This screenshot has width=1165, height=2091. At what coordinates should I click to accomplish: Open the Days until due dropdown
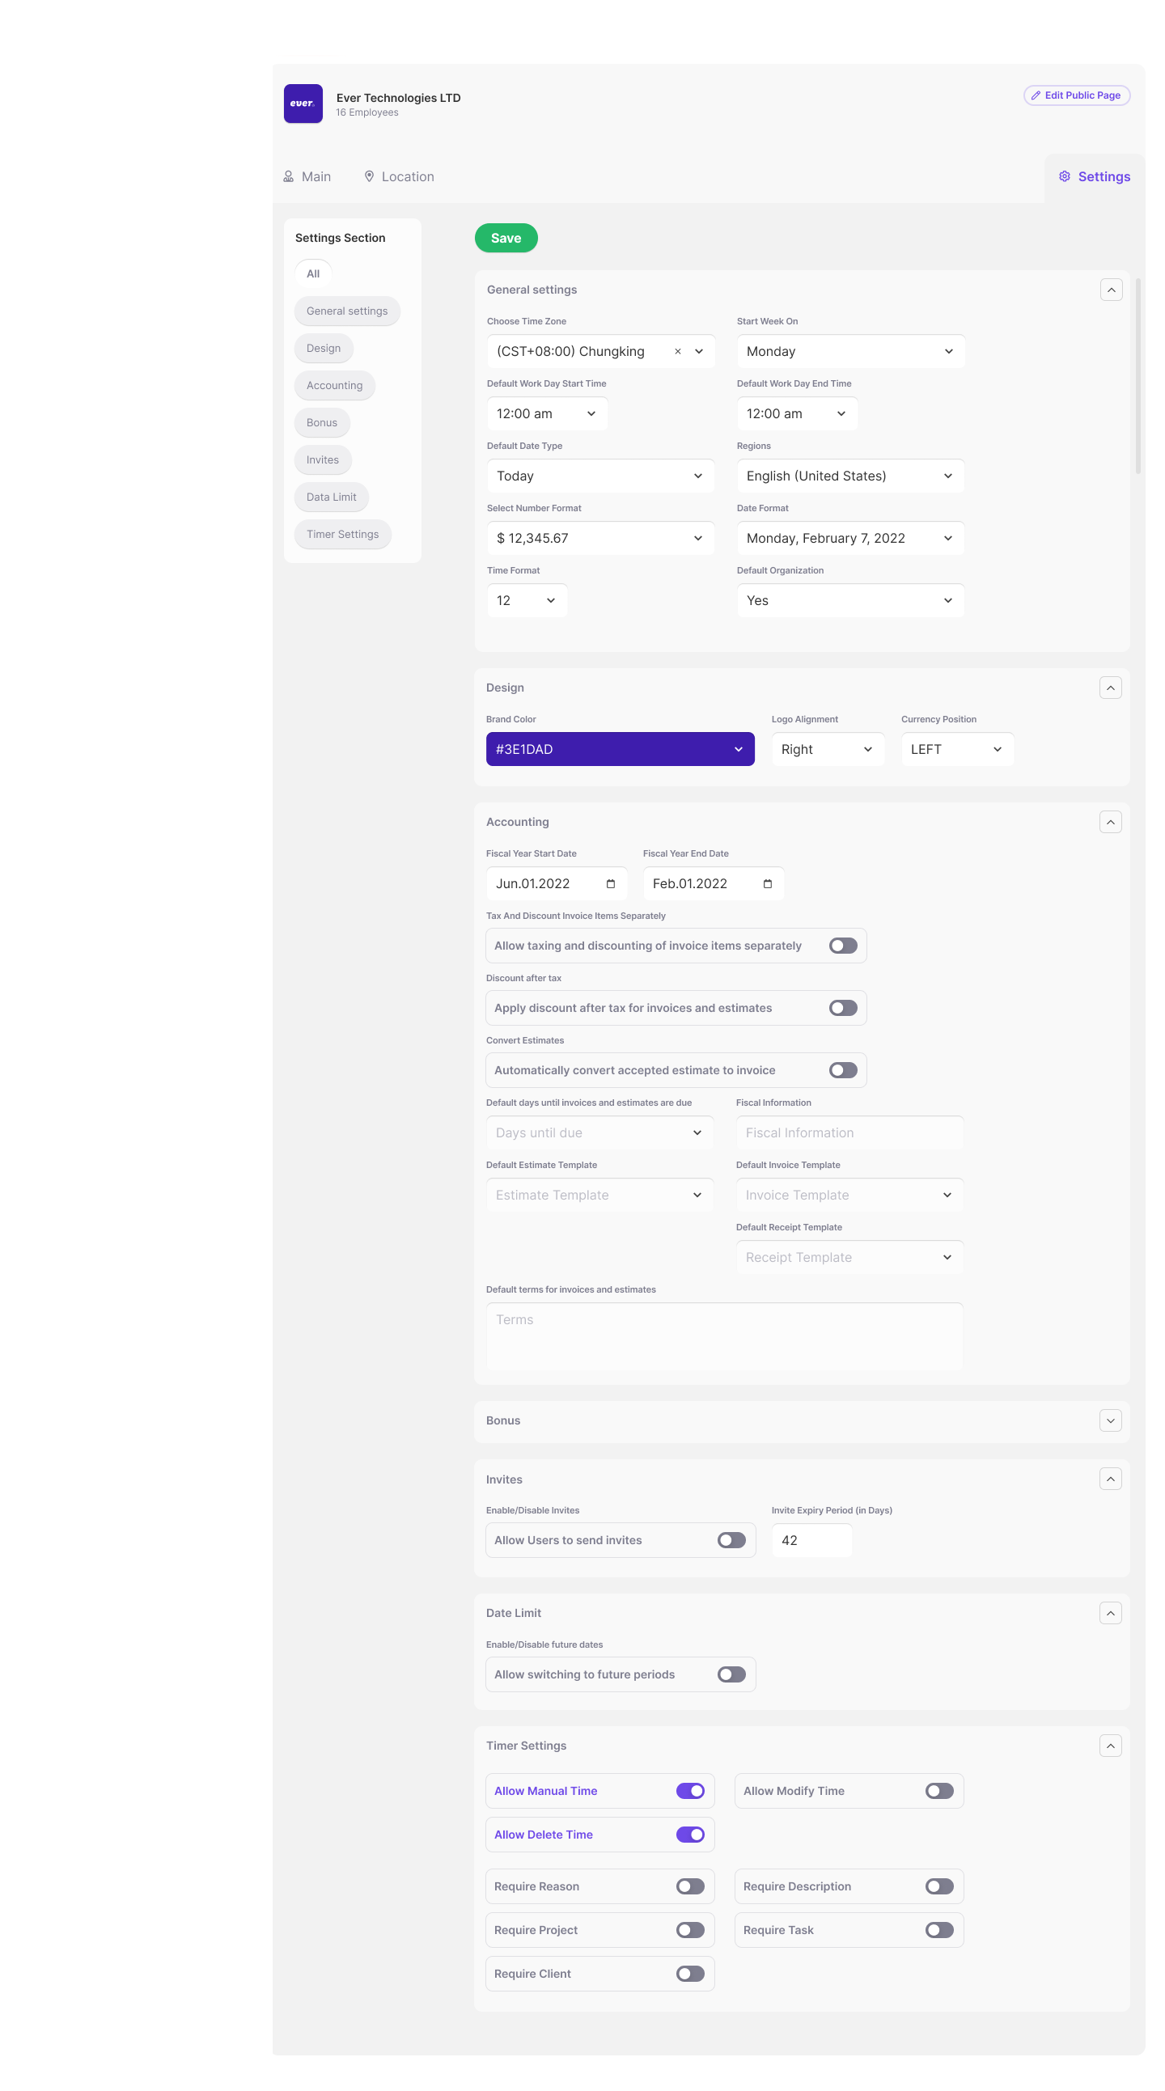[x=600, y=1133]
